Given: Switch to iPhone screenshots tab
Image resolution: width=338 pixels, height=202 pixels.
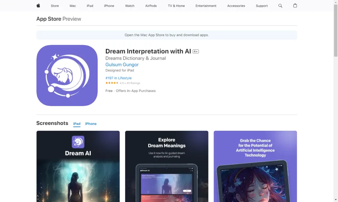Looking at the screenshot, I should pos(91,124).
